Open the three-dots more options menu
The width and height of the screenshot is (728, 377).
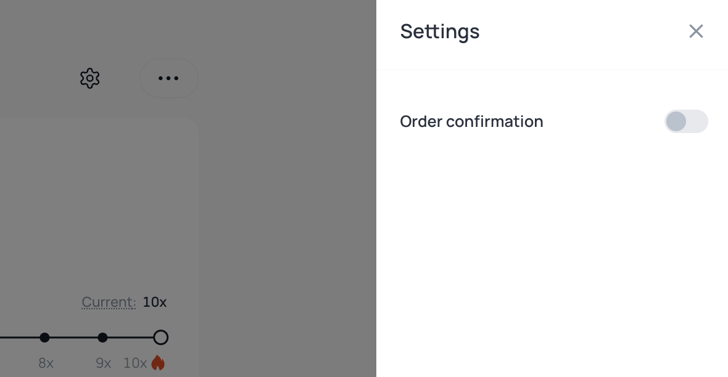(168, 78)
